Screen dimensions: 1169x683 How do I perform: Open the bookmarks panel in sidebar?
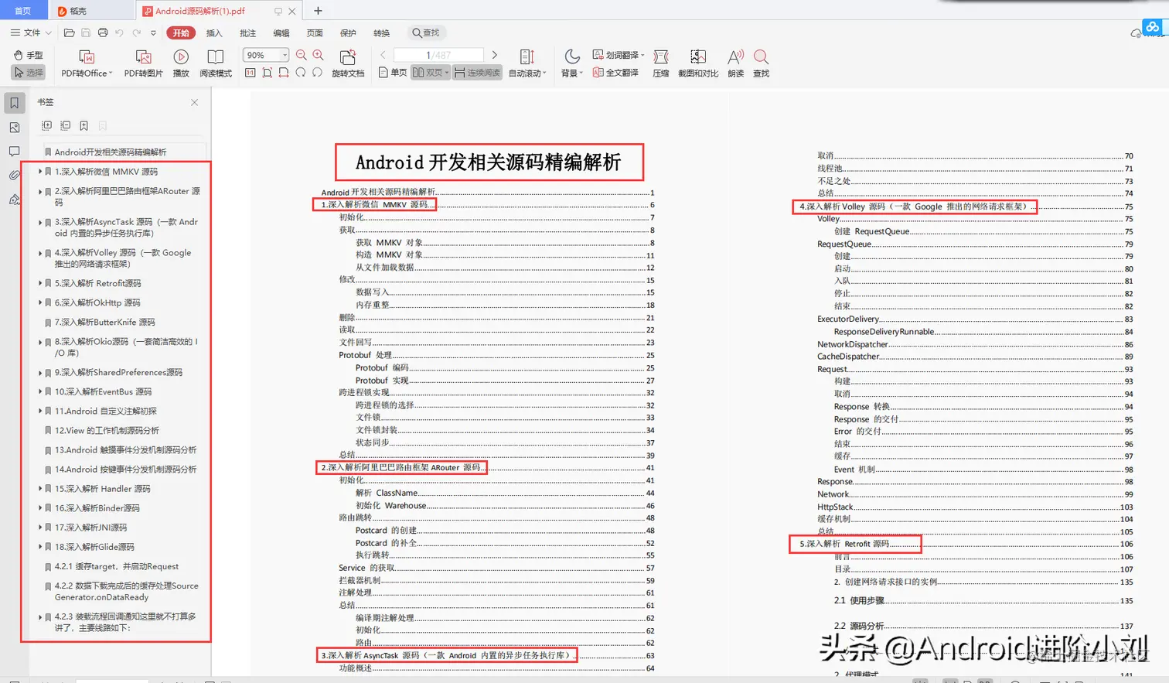(x=12, y=102)
